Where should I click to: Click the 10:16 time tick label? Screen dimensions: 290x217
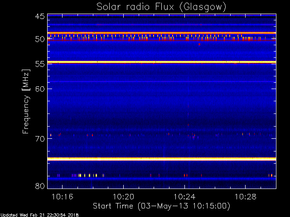click(x=62, y=197)
